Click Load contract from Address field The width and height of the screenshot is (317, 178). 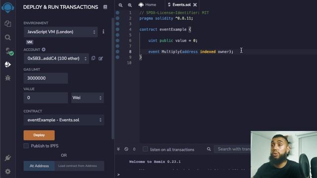79,166
